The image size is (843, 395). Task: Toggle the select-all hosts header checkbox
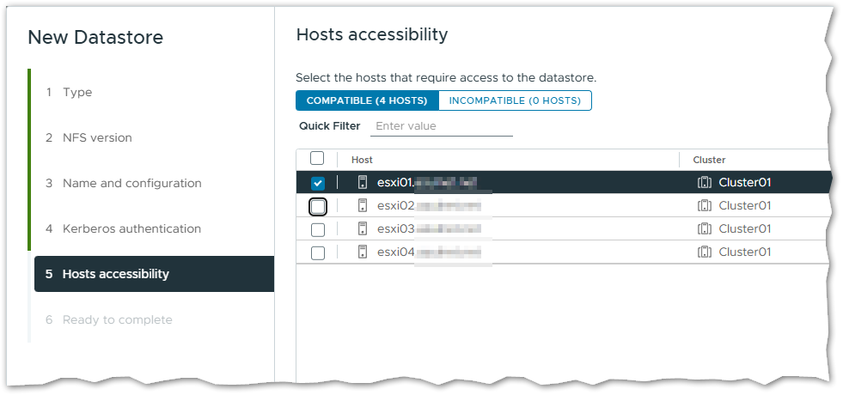pyautogui.click(x=317, y=158)
